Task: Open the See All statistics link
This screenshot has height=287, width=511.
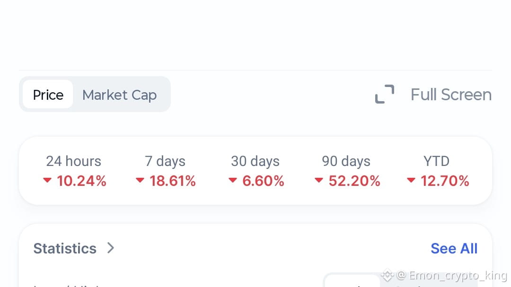Action: tap(454, 248)
